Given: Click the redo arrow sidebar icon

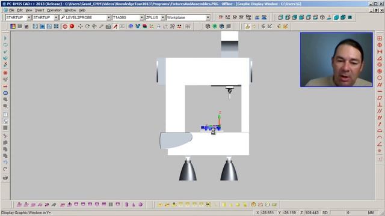Looking at the screenshot, I should [5, 169].
